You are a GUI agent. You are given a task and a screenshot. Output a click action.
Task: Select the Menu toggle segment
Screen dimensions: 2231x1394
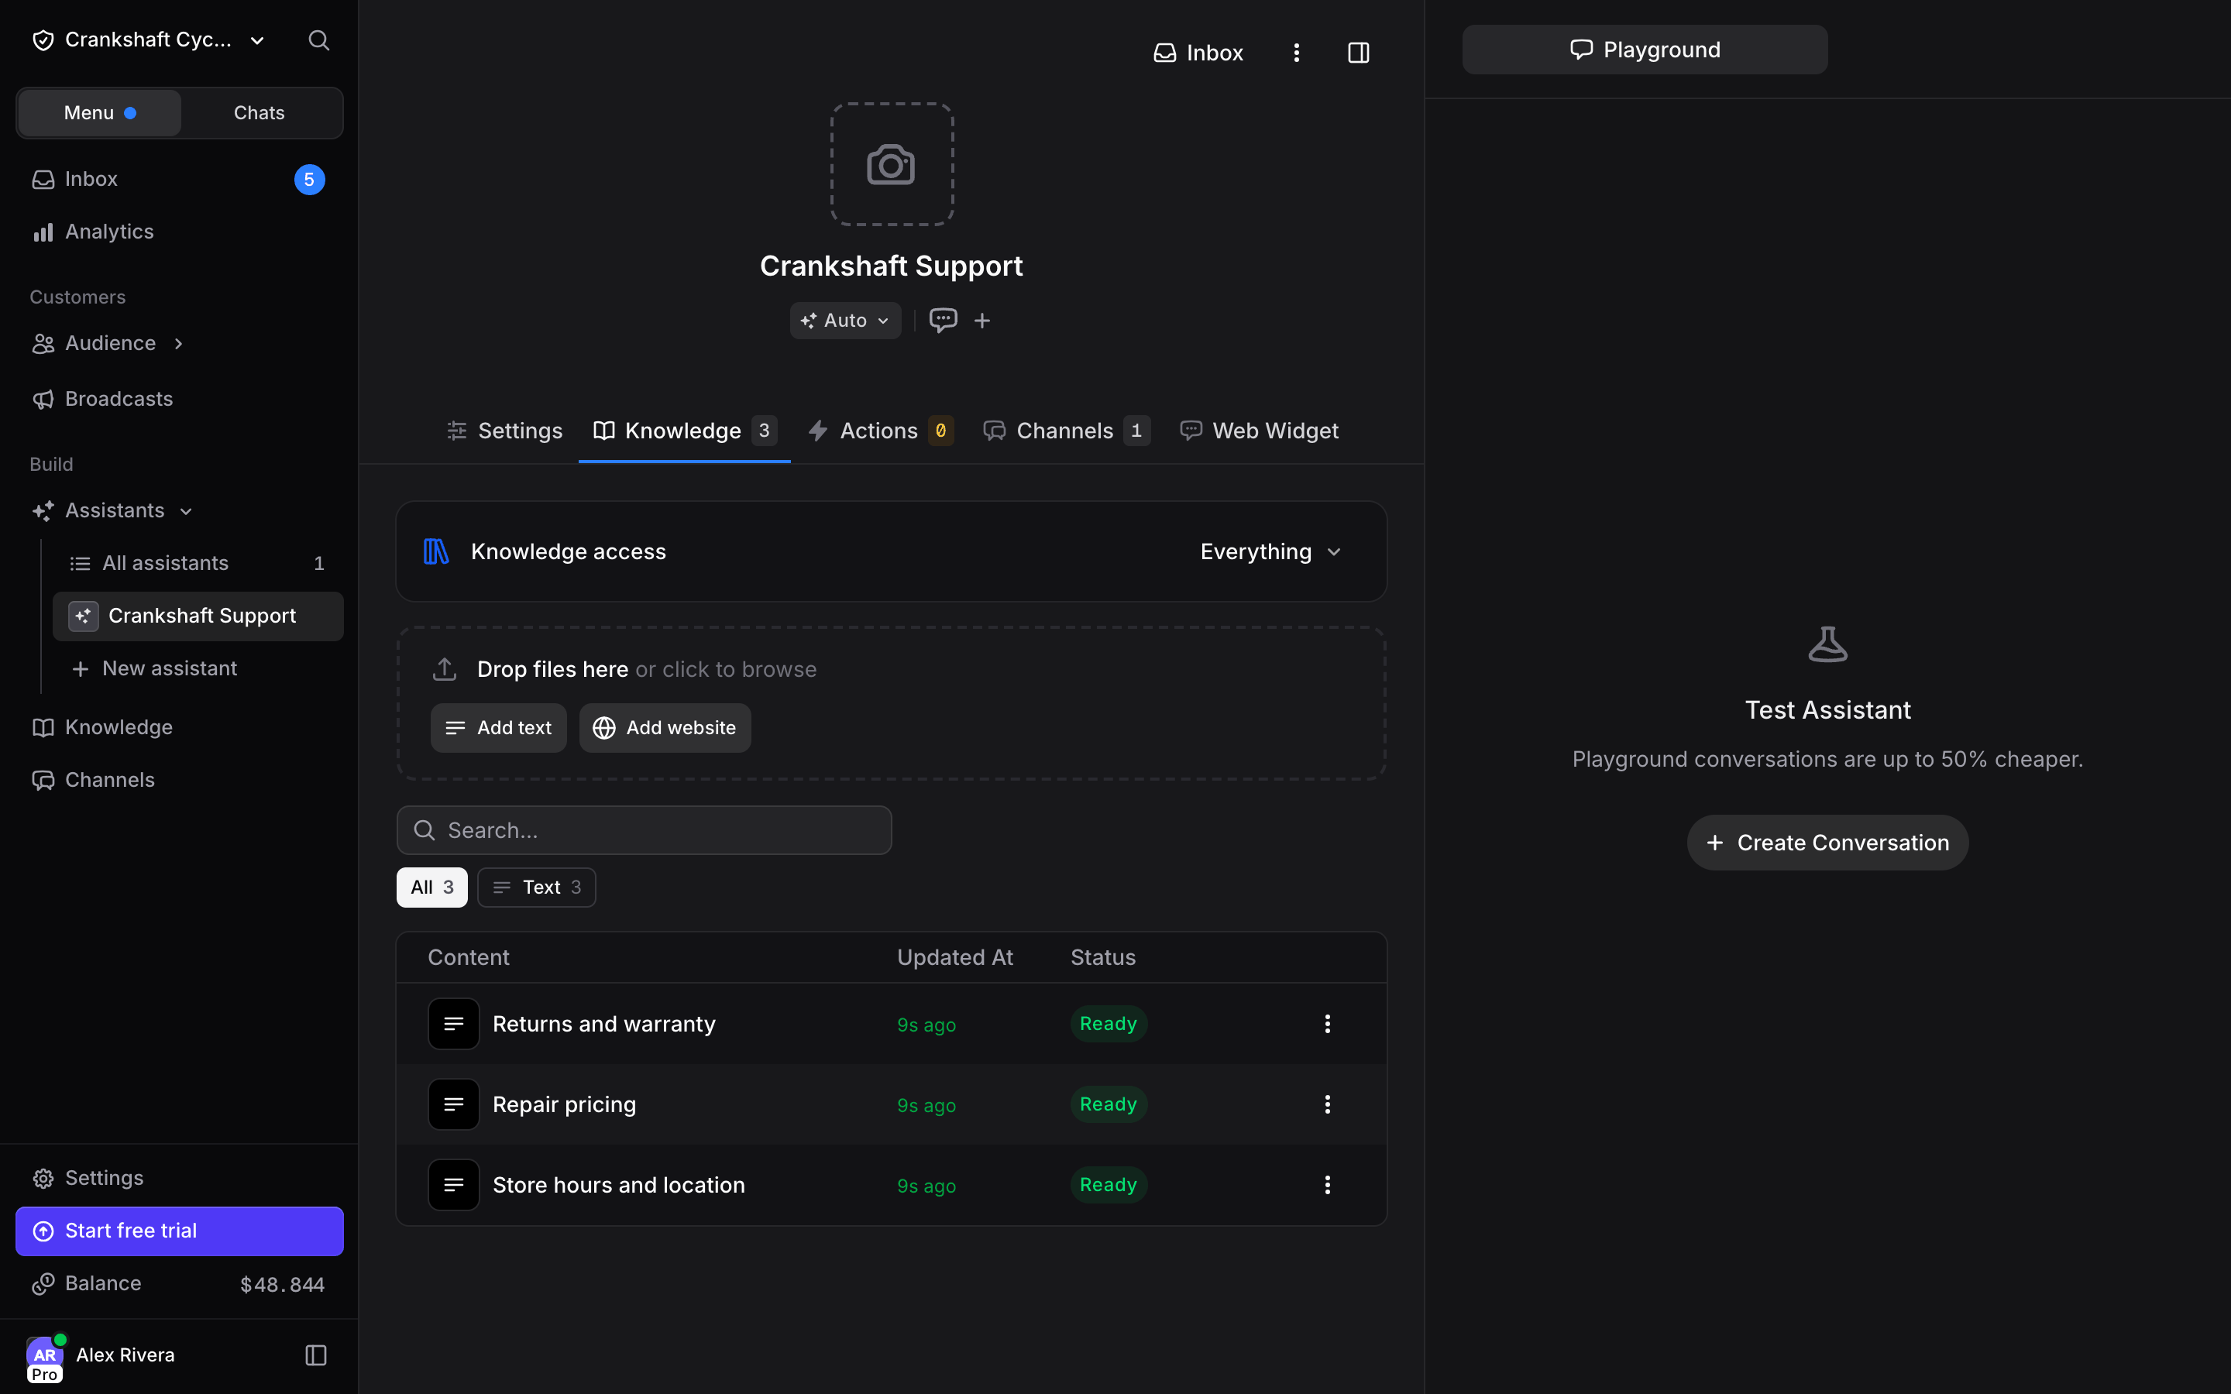coord(100,112)
